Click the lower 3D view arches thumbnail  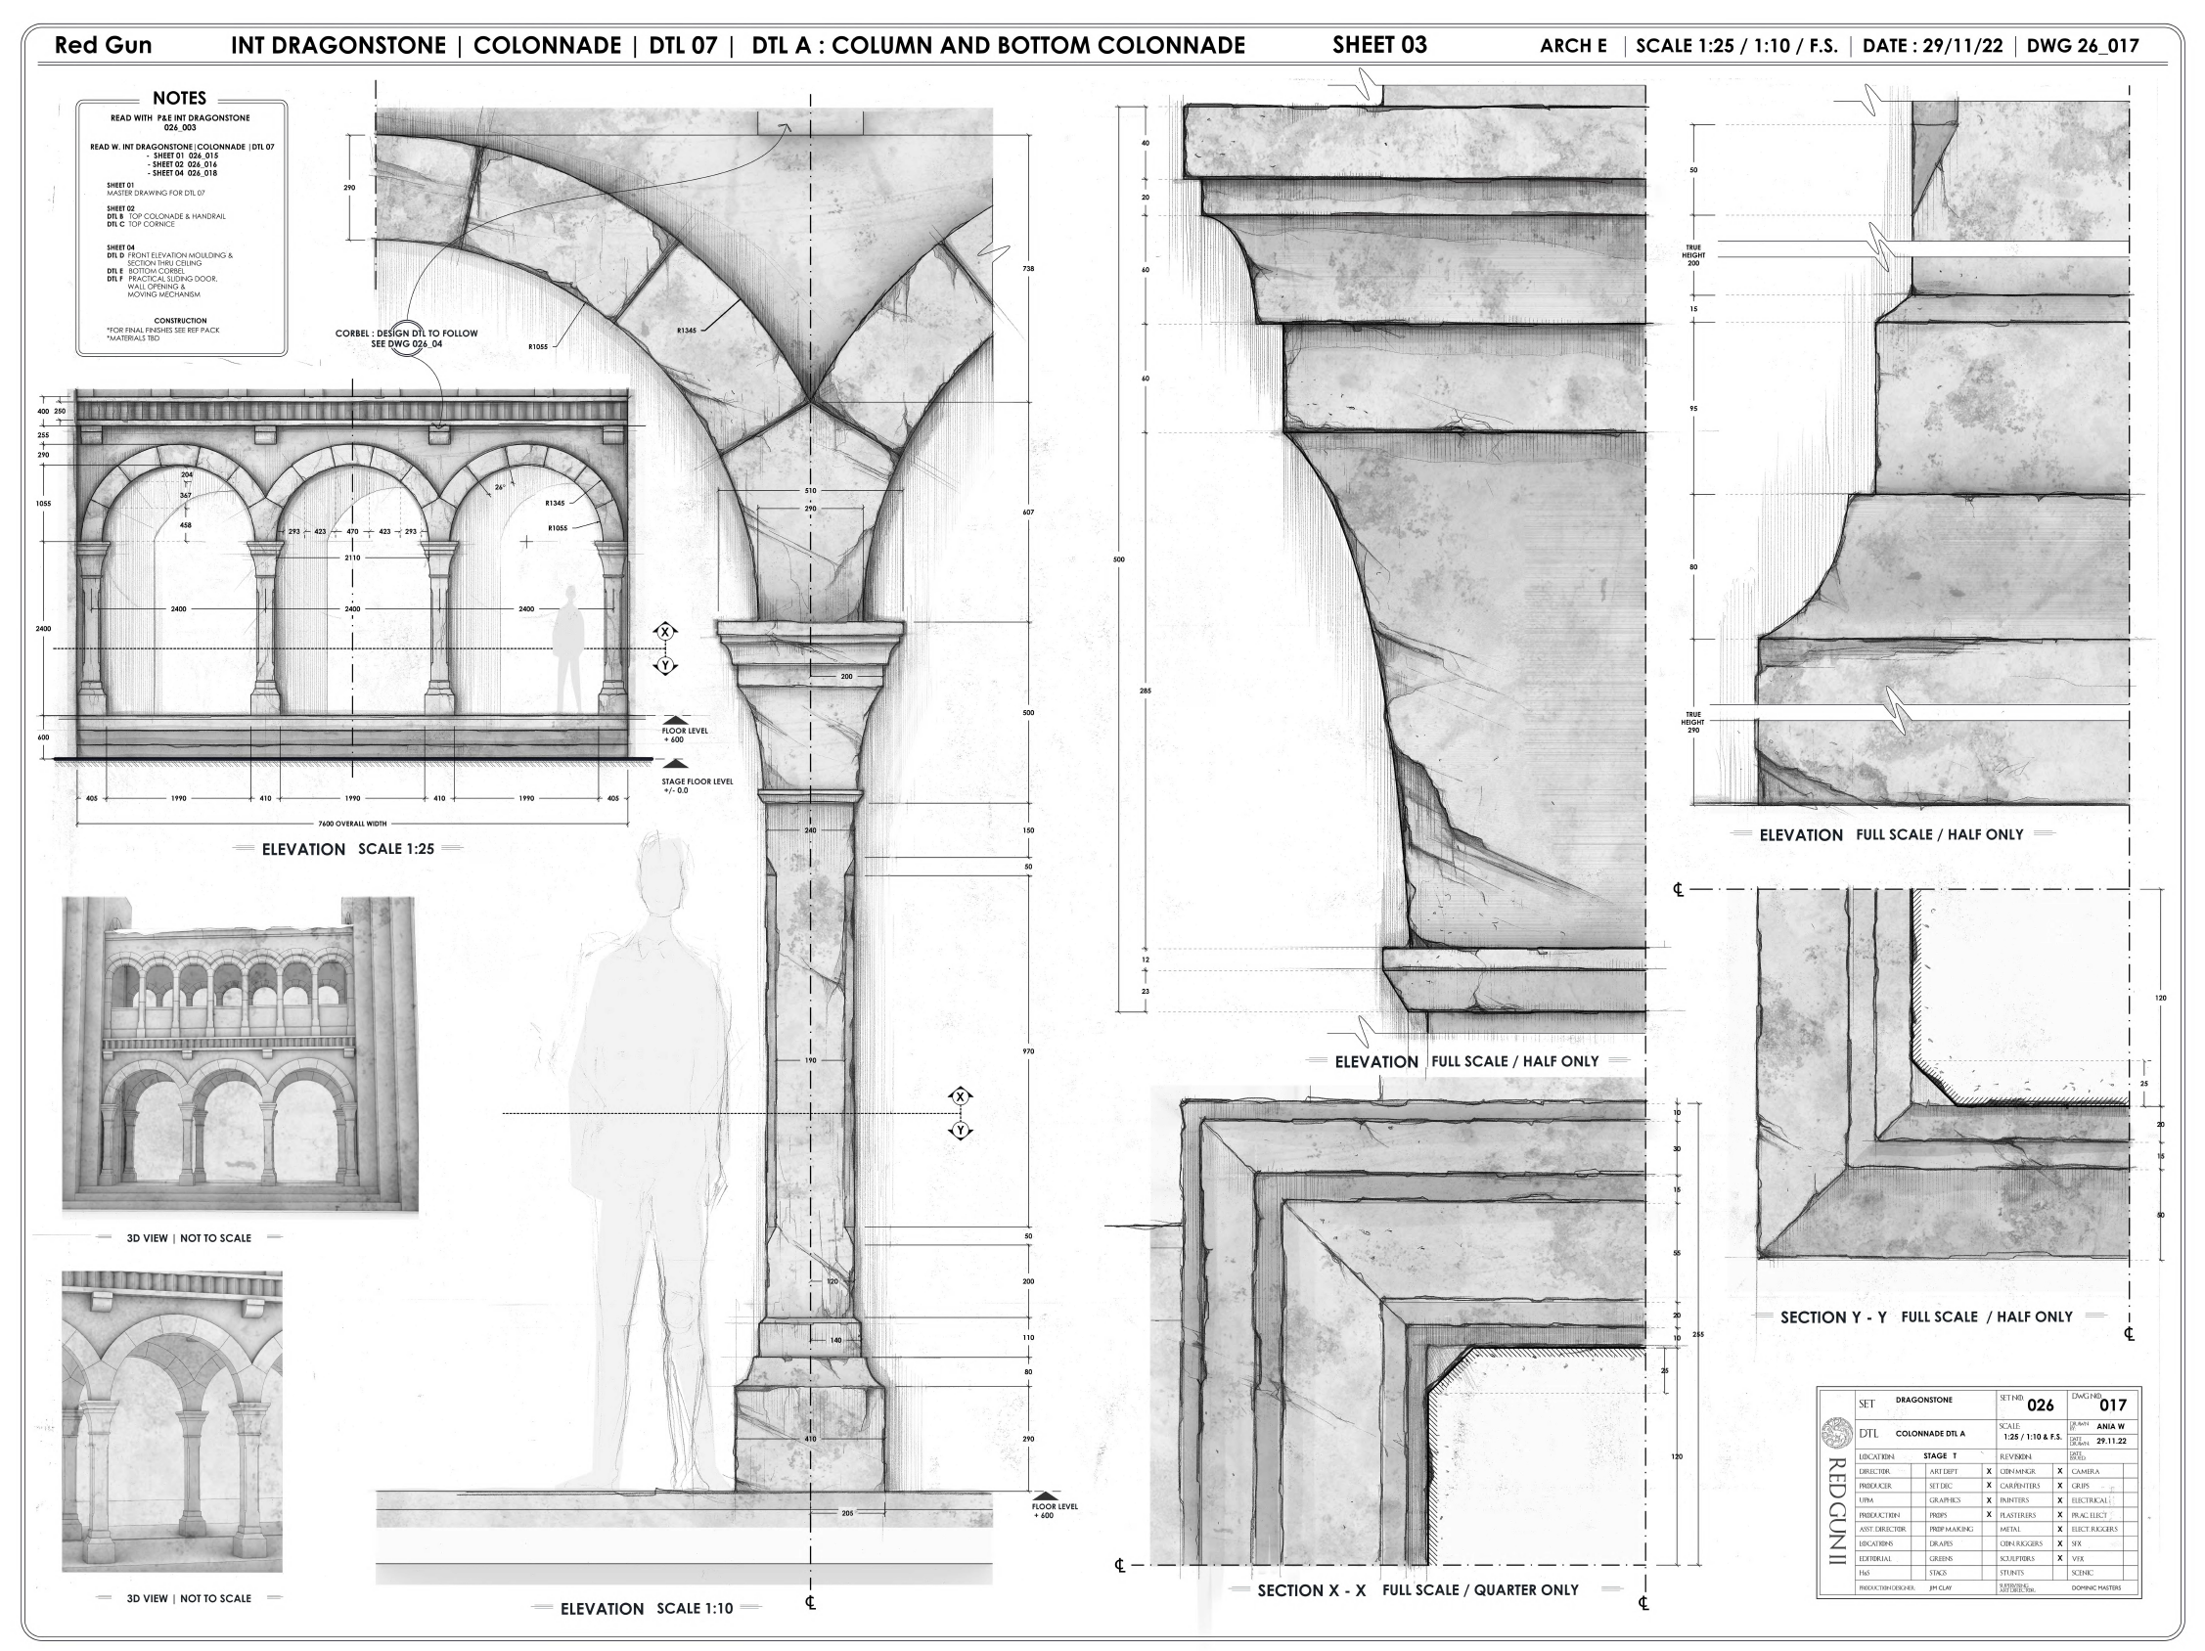click(x=171, y=1421)
